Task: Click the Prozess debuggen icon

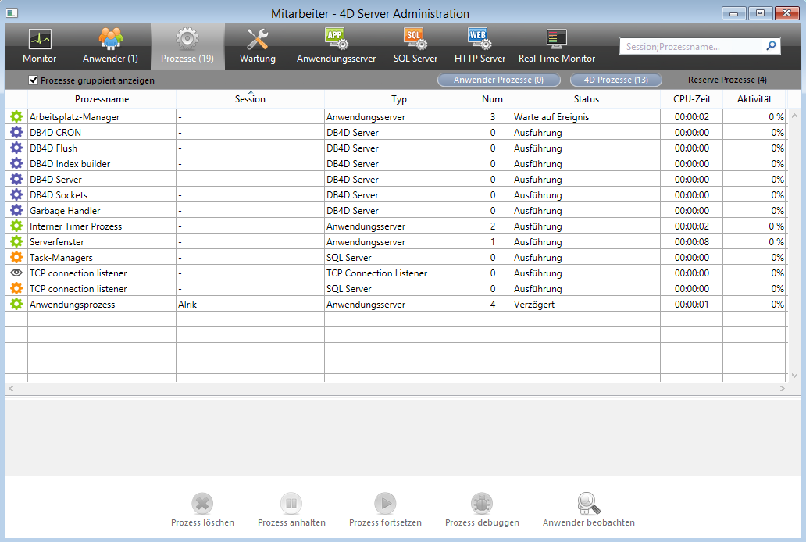Action: coord(482,504)
